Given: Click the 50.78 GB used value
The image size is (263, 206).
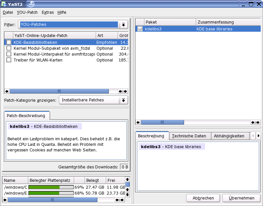Looking at the screenshot, I should point(95,193).
